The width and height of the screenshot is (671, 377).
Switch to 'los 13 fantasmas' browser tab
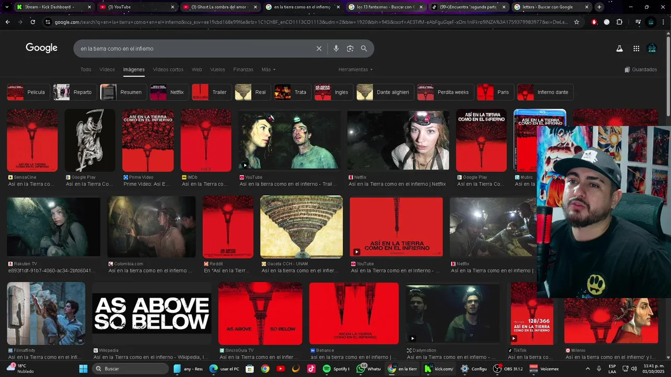pos(386,7)
